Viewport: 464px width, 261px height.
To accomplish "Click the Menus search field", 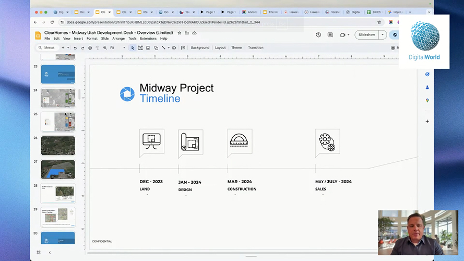I will (47, 48).
